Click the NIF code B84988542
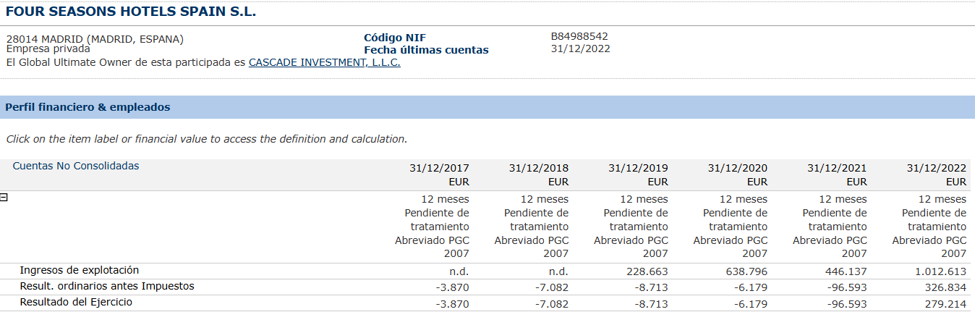The width and height of the screenshot is (975, 312). click(579, 36)
